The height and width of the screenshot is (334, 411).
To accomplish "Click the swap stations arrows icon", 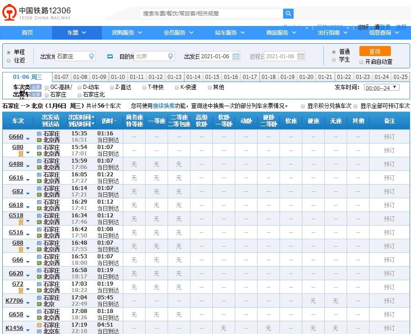I will [110, 57].
